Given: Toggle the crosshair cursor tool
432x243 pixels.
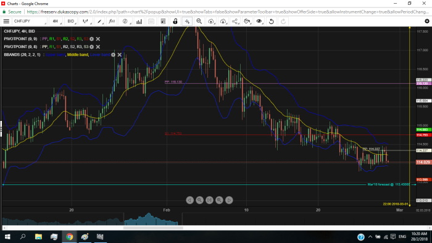Looking at the screenshot, I should tap(187, 21).
